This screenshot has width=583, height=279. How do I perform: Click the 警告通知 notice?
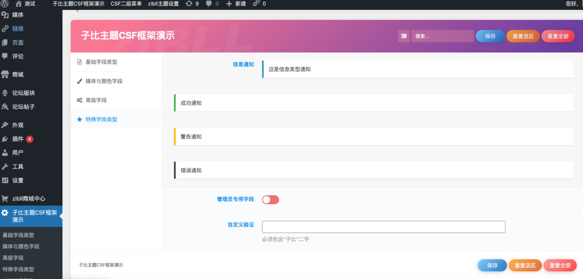point(374,137)
